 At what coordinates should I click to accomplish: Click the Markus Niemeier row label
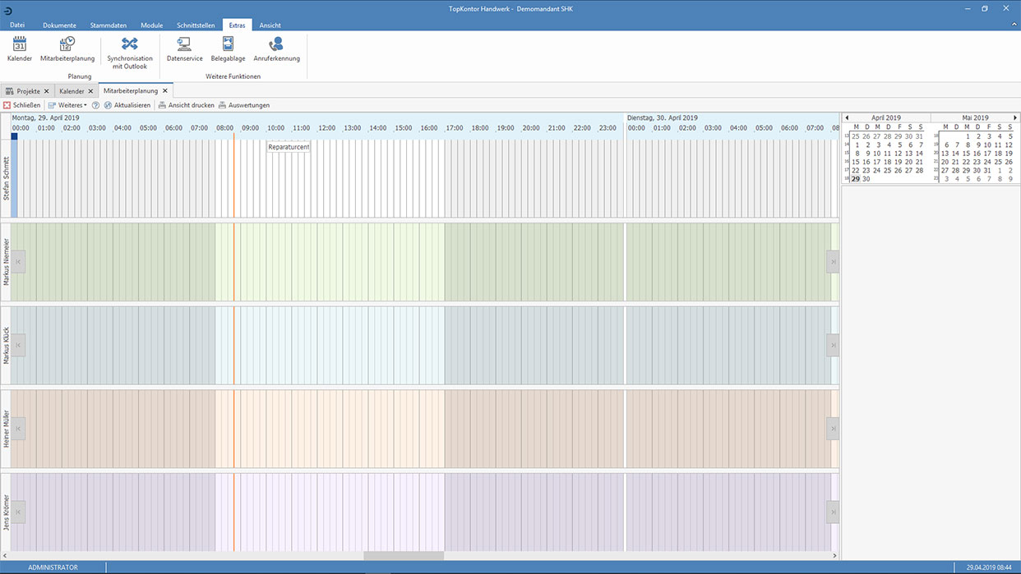click(x=6, y=262)
